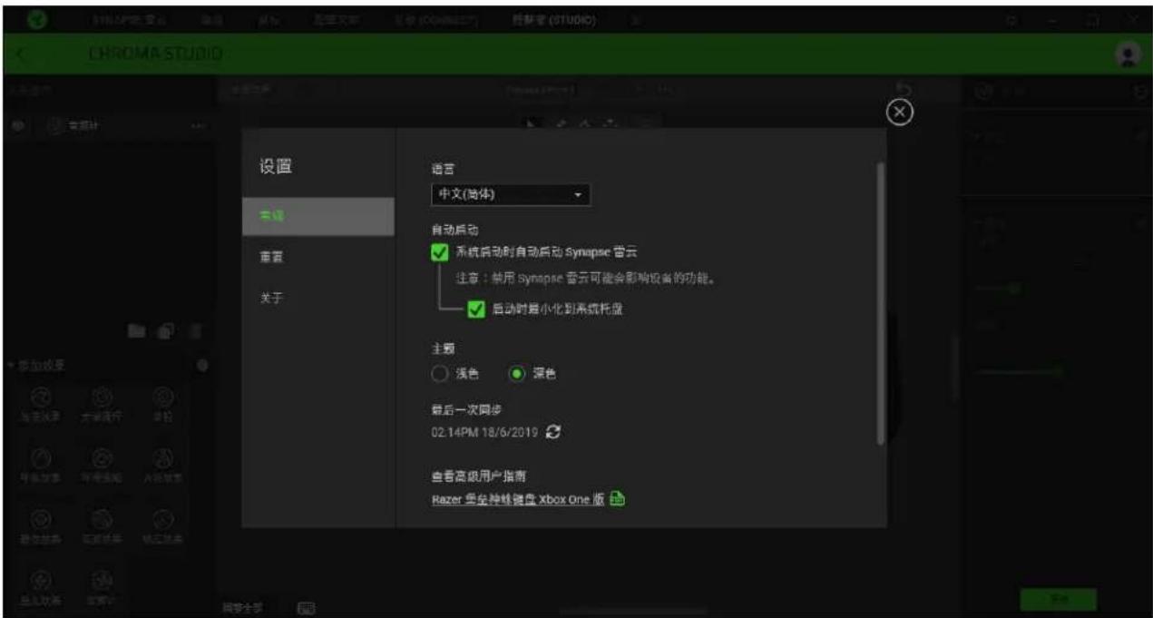The width and height of the screenshot is (1153, 618).
Task: Click the sync refresh icon beside the date
Action: [555, 433]
